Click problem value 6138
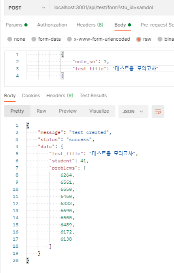This screenshot has width=174, height=273. coord(66,239)
